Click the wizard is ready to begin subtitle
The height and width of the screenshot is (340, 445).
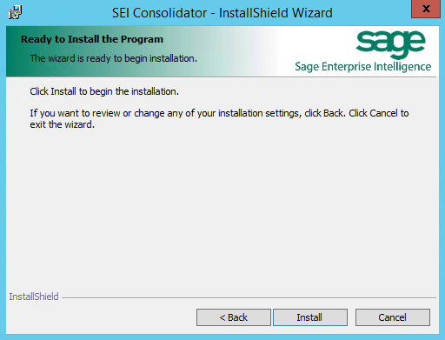tap(114, 58)
